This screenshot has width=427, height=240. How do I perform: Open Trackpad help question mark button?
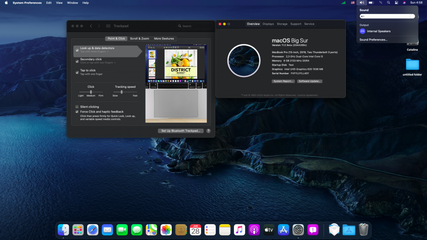pyautogui.click(x=208, y=131)
